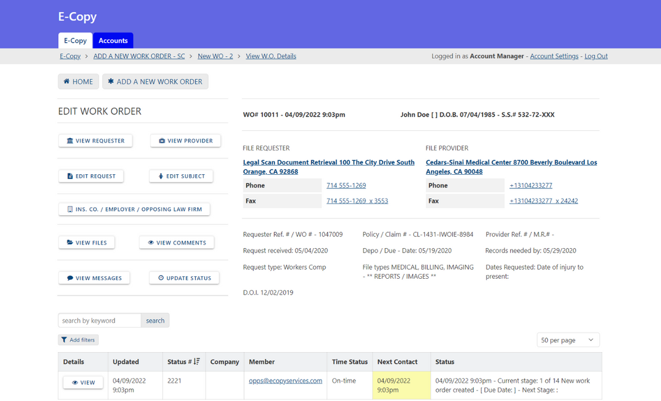The height and width of the screenshot is (401, 661).
Task: Open opps@ecopyservices.com member link
Action: [285, 380]
